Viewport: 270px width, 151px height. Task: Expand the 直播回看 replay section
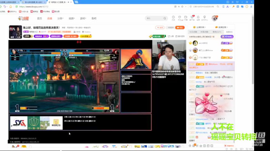222,27
